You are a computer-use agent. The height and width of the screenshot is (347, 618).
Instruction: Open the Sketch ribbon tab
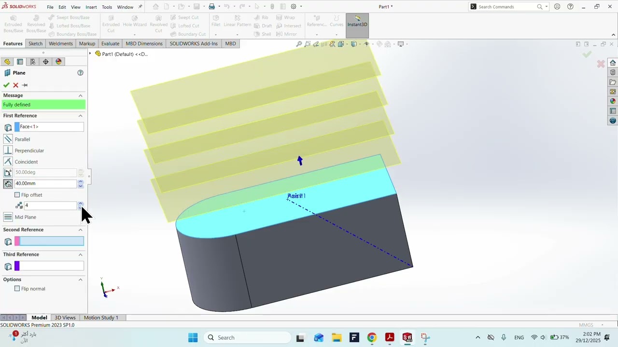coord(35,43)
